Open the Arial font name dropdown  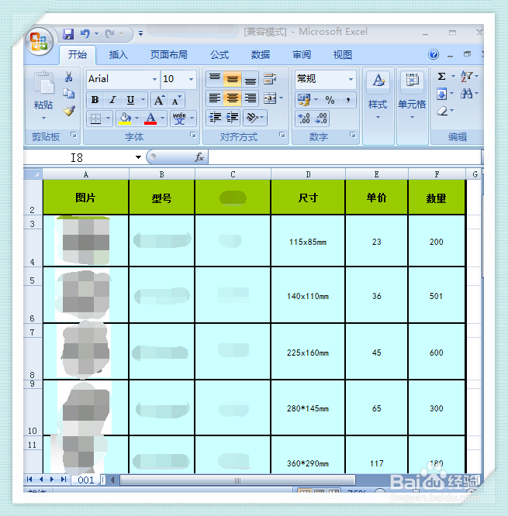(154, 79)
